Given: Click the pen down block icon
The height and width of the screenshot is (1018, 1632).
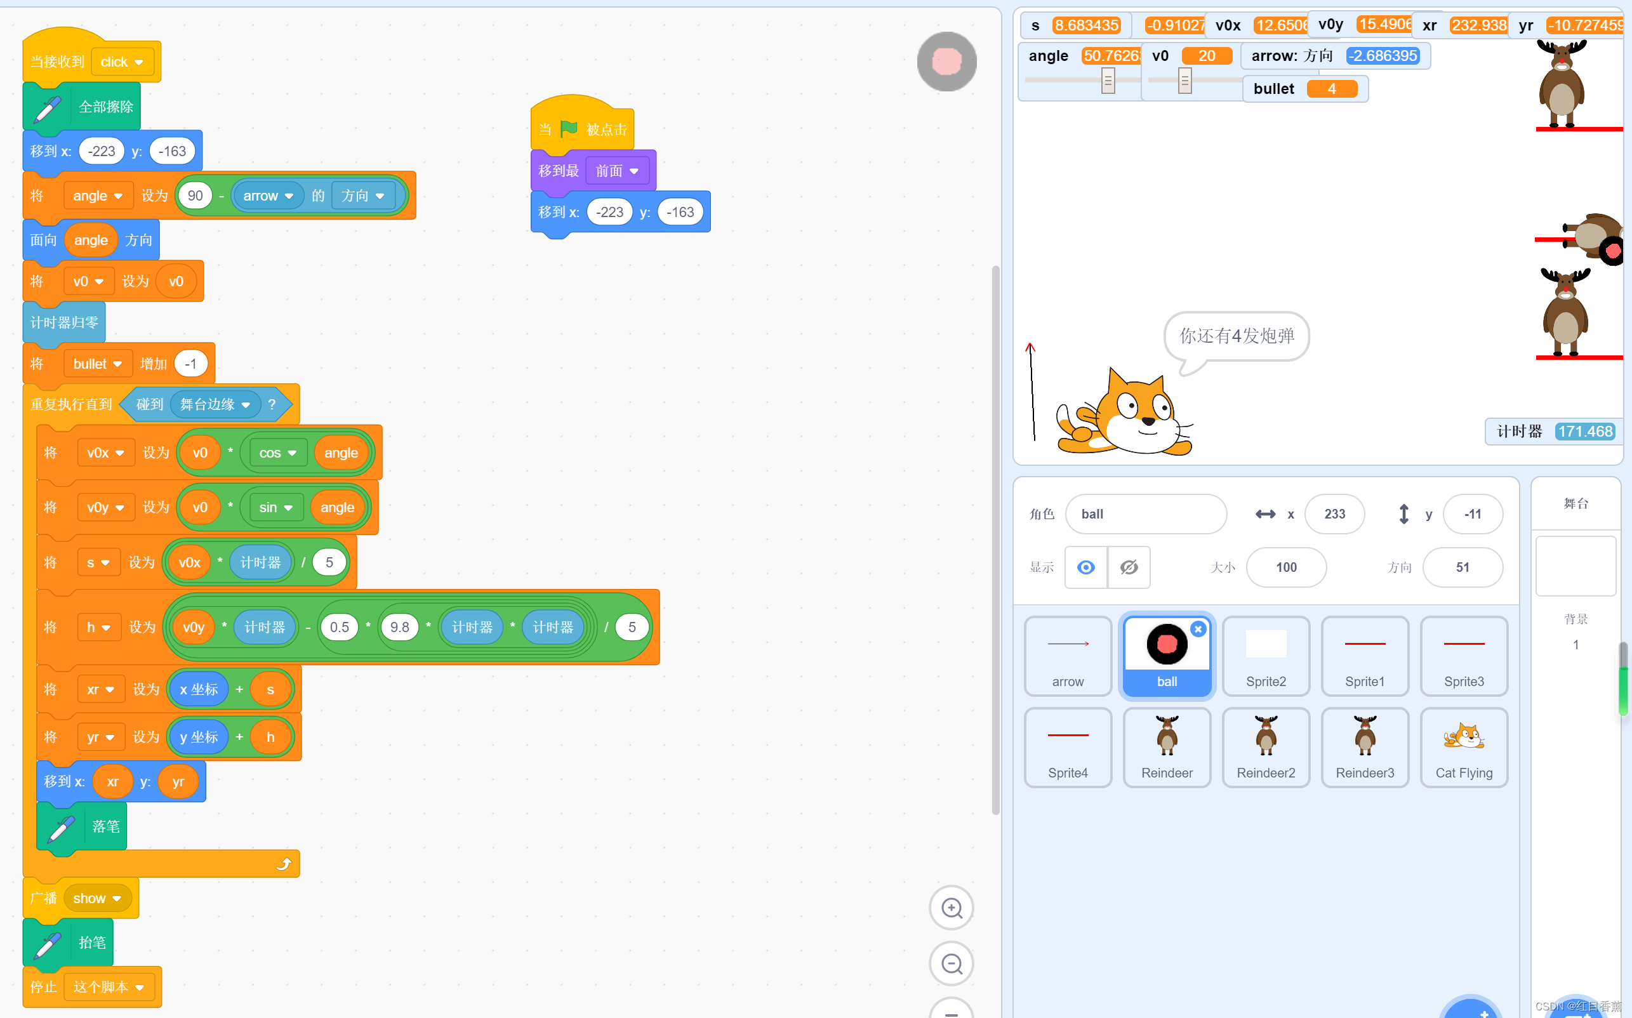Looking at the screenshot, I should 60,828.
